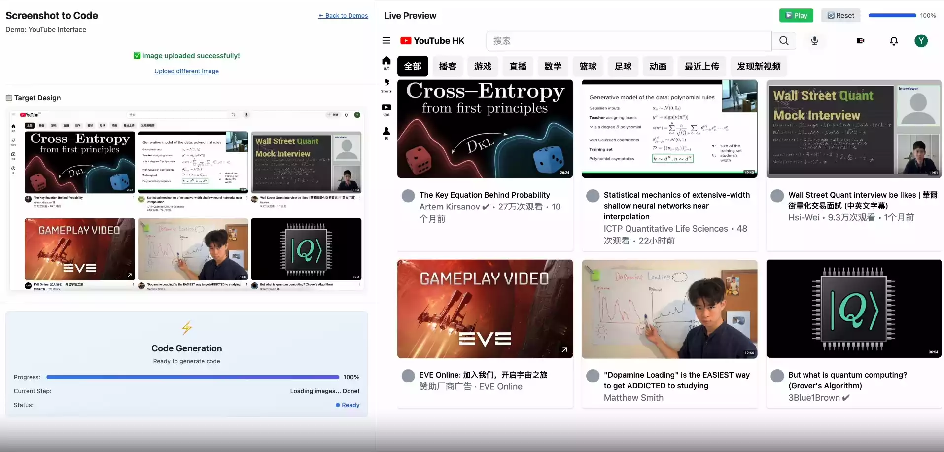Open the You profile sidebar icon
Image resolution: width=944 pixels, height=452 pixels.
coord(386,133)
